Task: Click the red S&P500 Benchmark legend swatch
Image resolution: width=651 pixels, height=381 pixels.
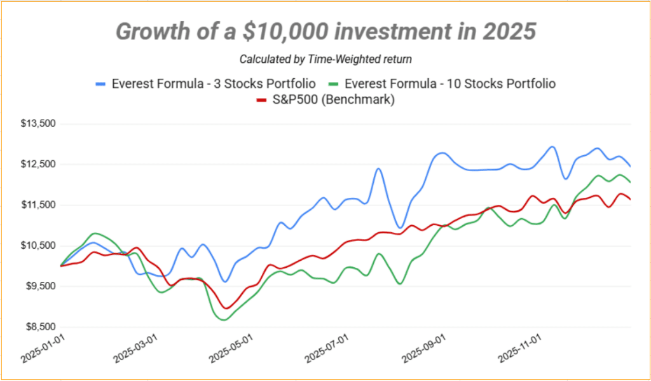Action: (260, 100)
